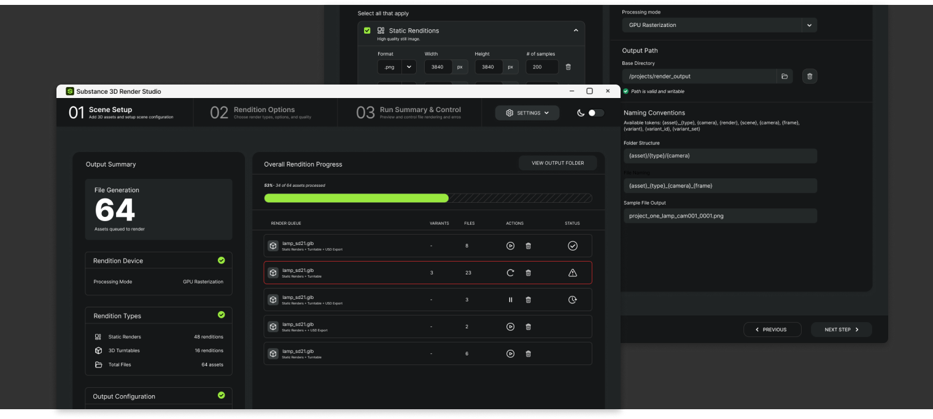
Task: Start render for first queue item
Action: coord(510,246)
